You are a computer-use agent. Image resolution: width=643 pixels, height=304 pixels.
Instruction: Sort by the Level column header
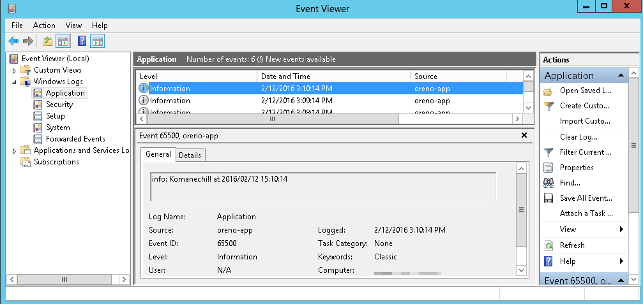[x=197, y=76]
